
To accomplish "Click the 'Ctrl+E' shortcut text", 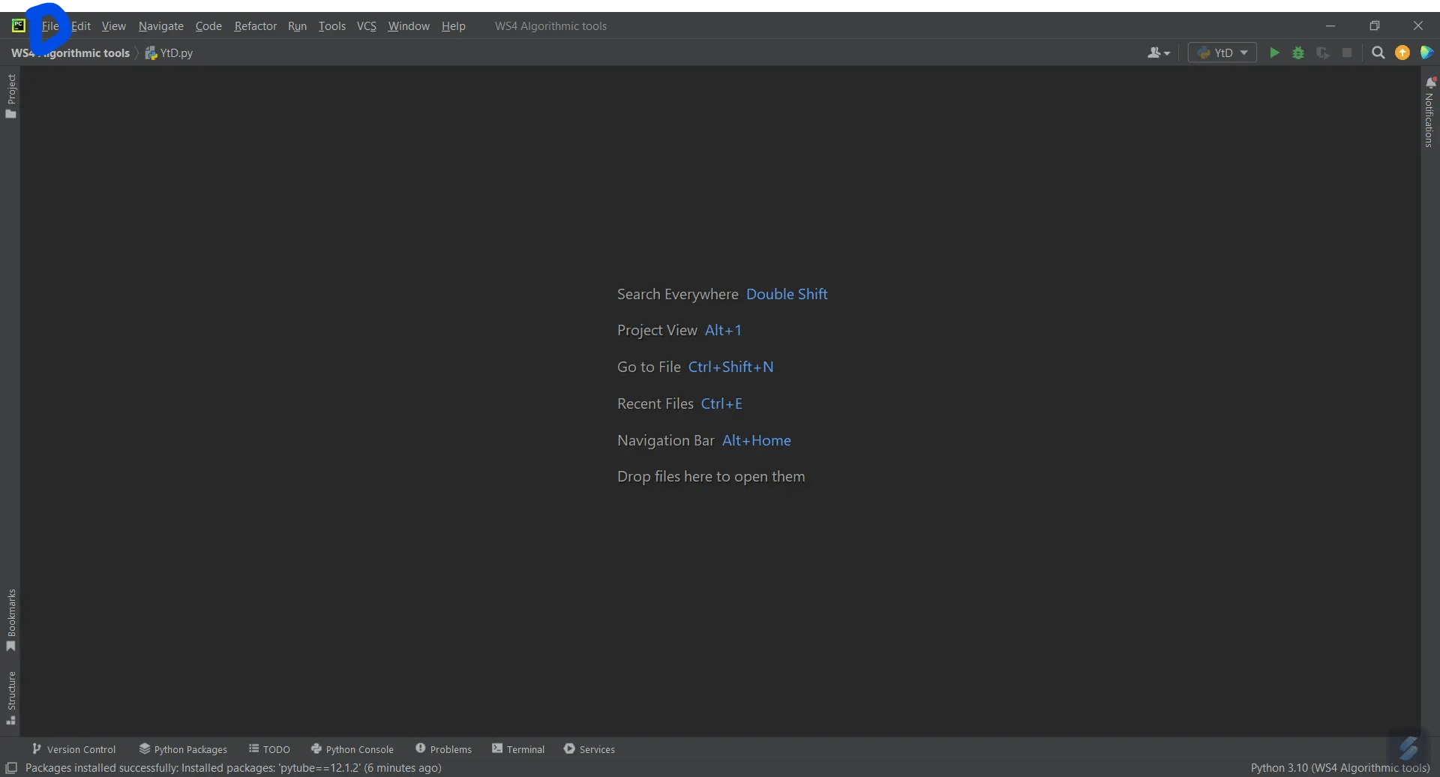I will tap(721, 403).
